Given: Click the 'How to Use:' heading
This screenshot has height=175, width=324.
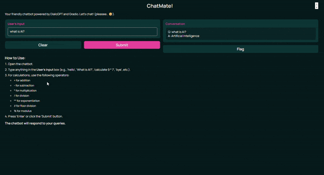Looking at the screenshot, I should coord(15,58).
